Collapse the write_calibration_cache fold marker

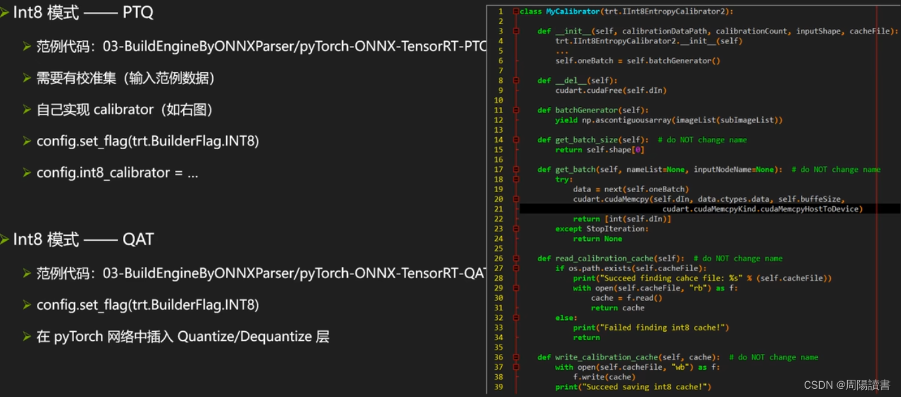click(x=516, y=357)
